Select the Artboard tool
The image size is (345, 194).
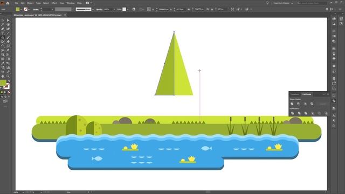[3, 72]
